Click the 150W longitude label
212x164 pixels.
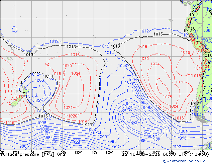[78, 153]
